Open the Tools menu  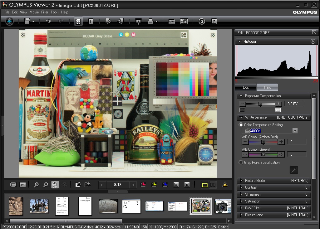[55, 12]
